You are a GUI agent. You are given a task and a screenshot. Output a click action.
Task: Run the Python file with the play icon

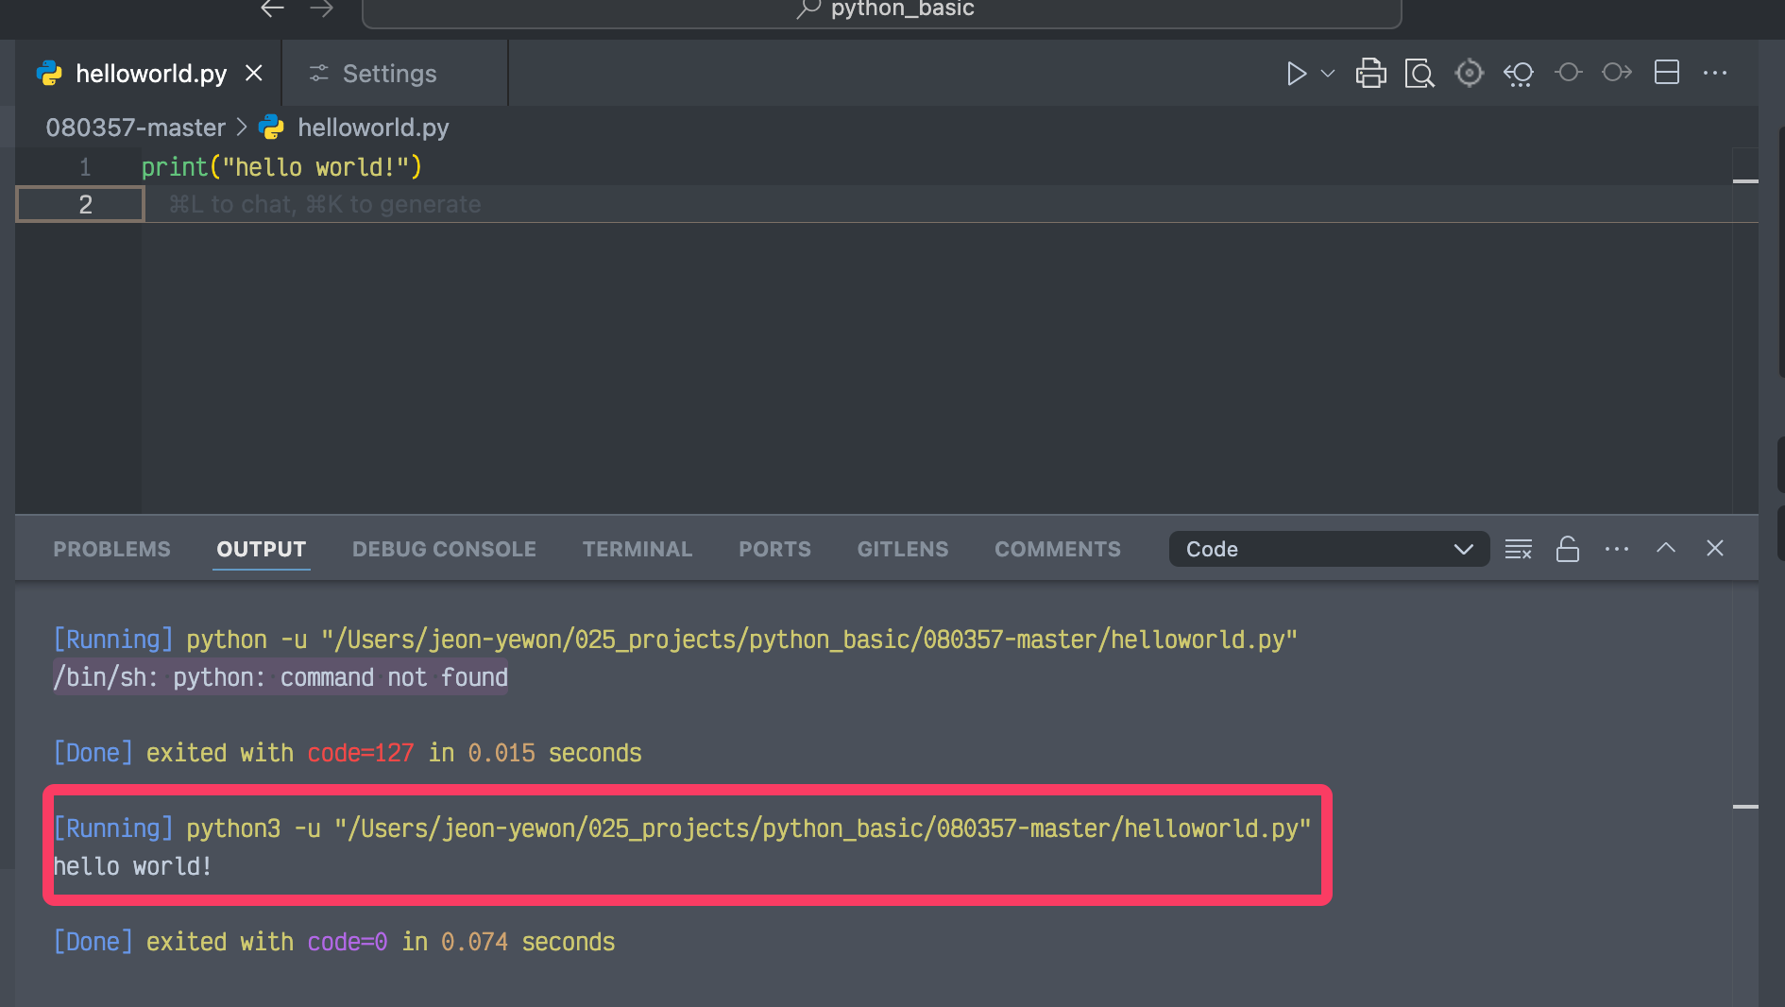click(1296, 74)
